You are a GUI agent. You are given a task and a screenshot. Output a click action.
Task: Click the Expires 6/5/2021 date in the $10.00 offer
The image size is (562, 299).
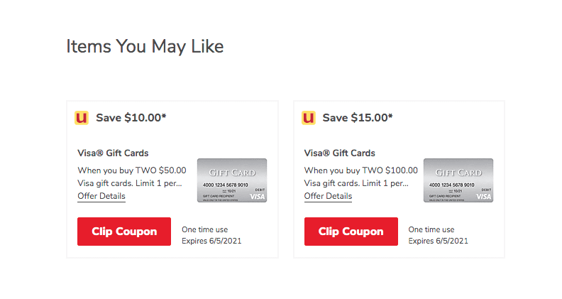[x=211, y=241]
